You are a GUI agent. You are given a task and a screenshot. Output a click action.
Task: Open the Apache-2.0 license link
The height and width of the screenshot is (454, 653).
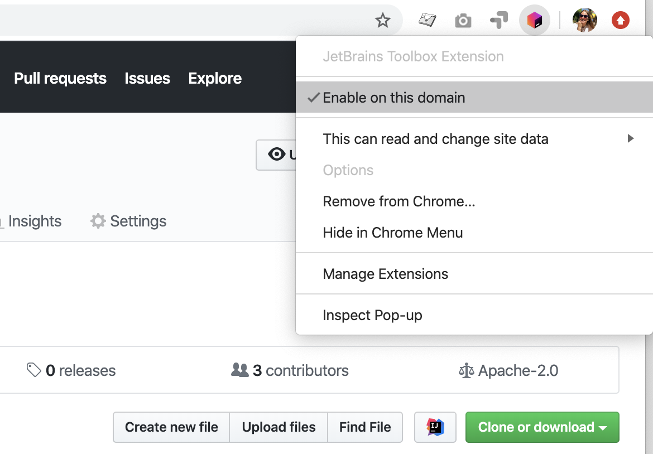[x=508, y=370]
